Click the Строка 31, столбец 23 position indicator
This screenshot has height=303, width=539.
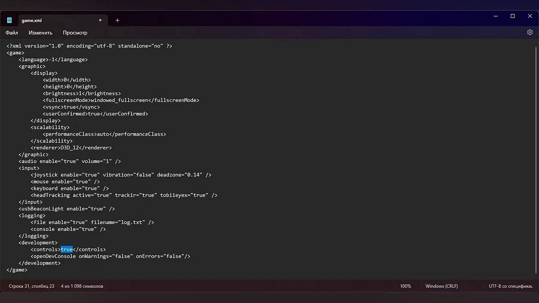click(x=31, y=286)
